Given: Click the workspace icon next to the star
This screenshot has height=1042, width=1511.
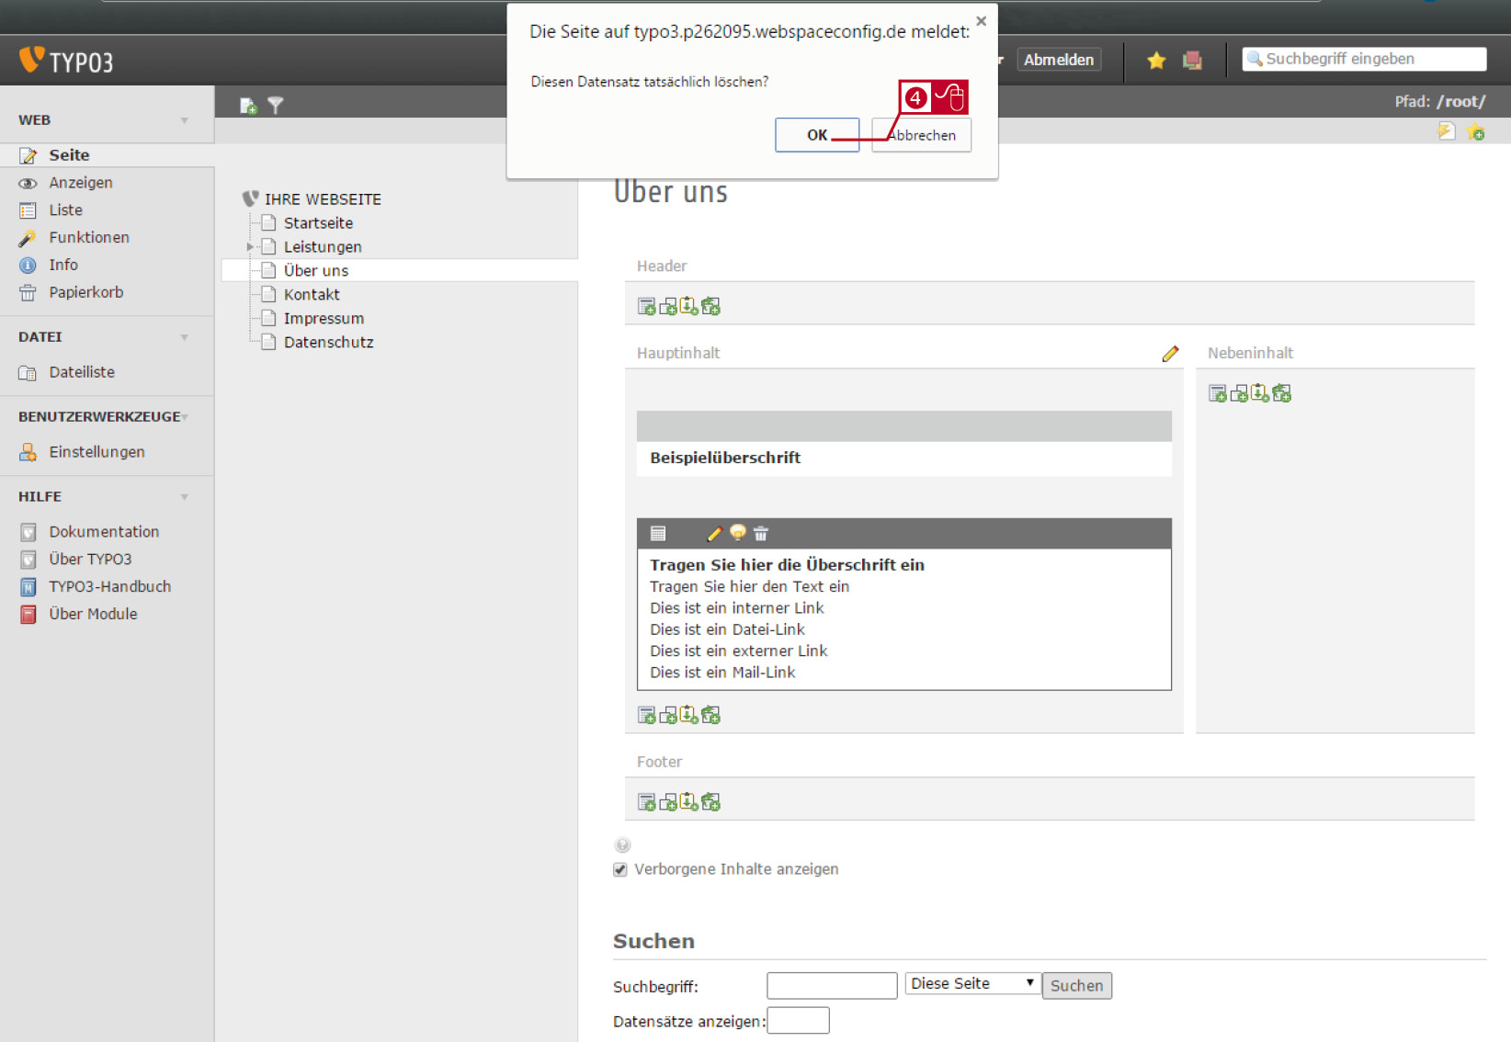Looking at the screenshot, I should (1193, 61).
